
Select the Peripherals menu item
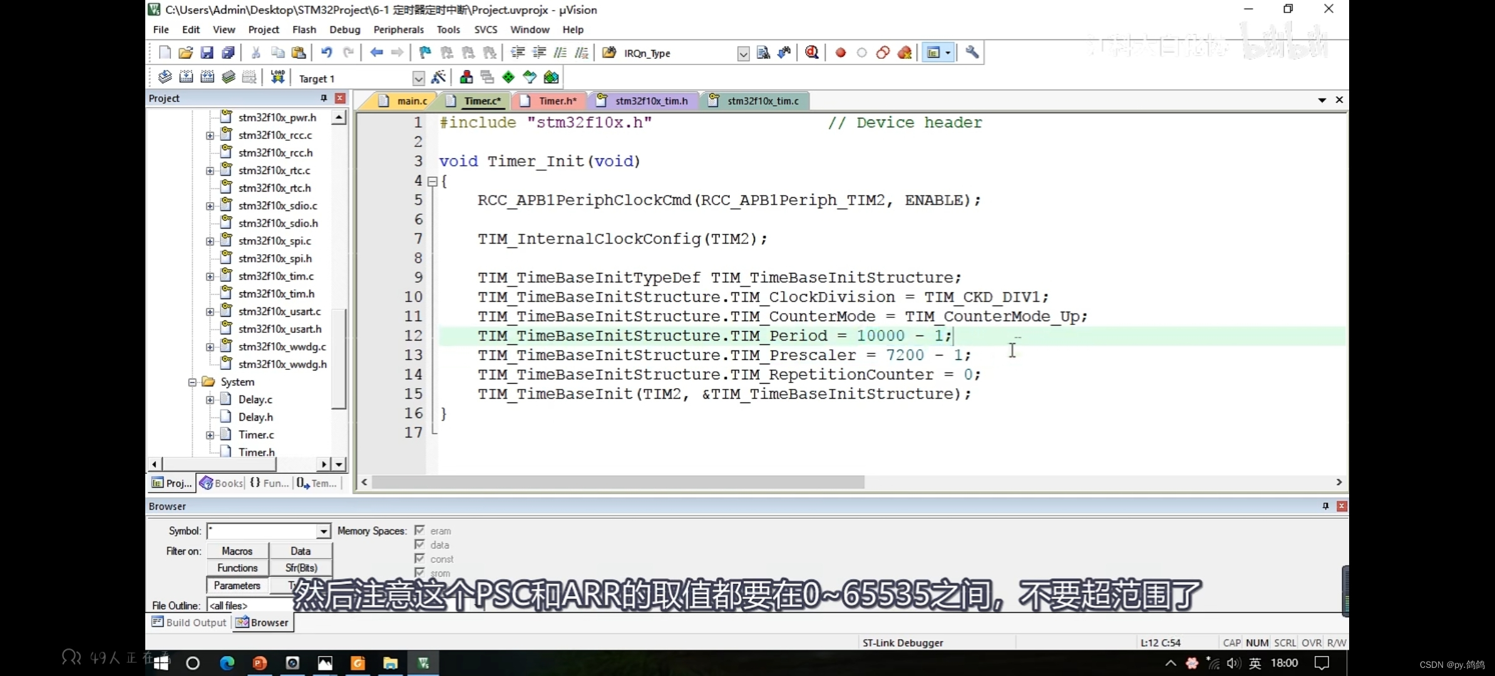[x=399, y=29]
